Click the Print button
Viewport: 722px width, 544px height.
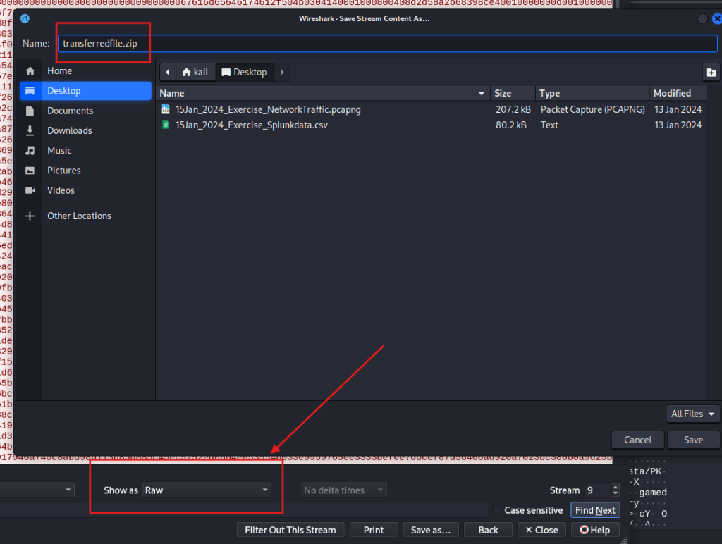[x=374, y=530]
